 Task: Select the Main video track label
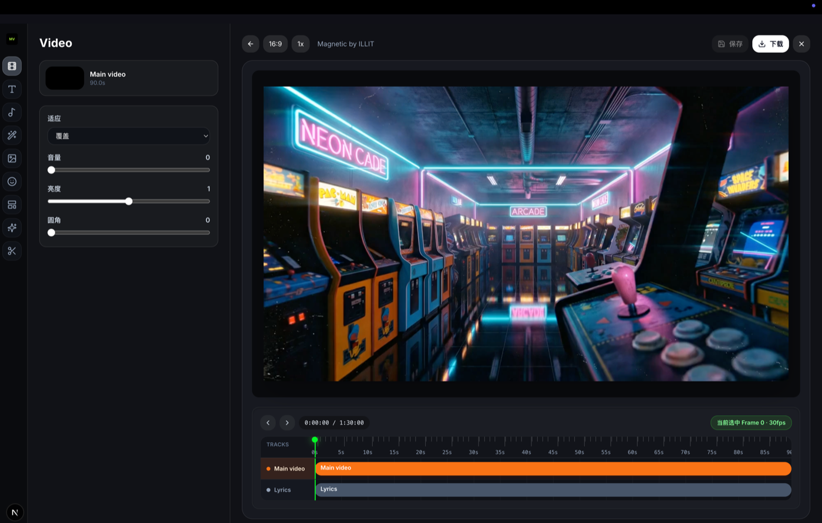point(288,469)
